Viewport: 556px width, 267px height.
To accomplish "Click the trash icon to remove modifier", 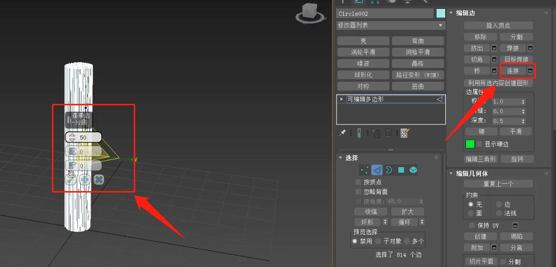I will tap(388, 133).
